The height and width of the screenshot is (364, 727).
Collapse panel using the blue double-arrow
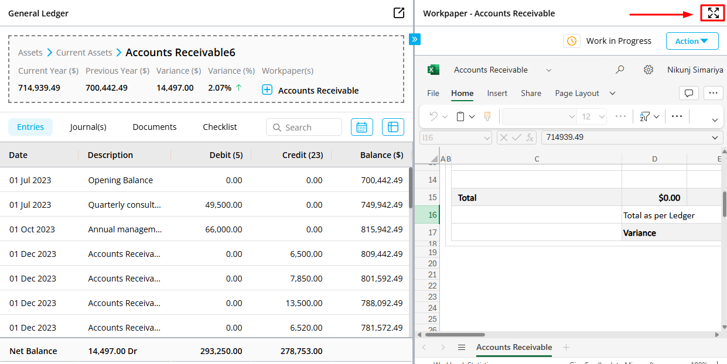point(415,39)
